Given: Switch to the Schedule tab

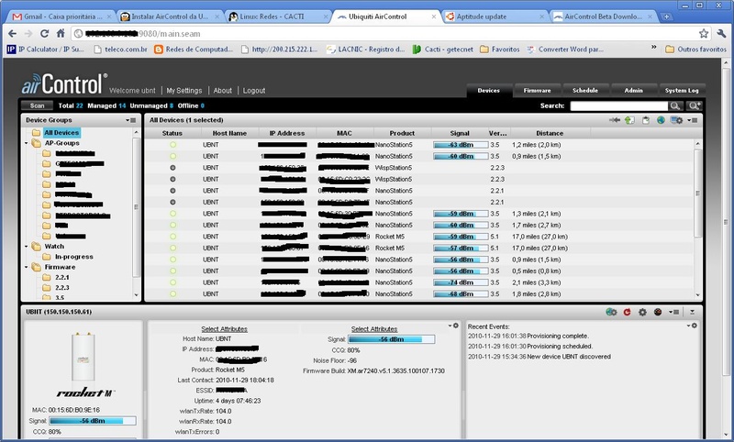Looking at the screenshot, I should 585,90.
